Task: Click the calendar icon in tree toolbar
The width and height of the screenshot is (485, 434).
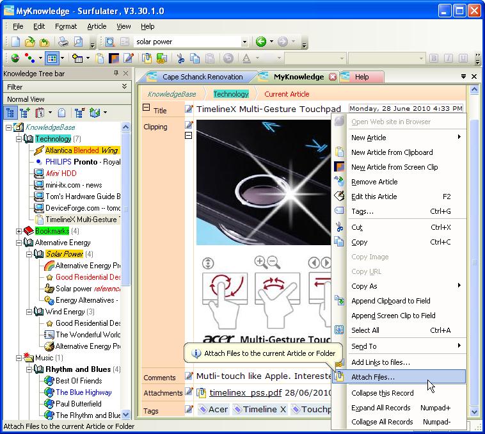Action: (39, 113)
